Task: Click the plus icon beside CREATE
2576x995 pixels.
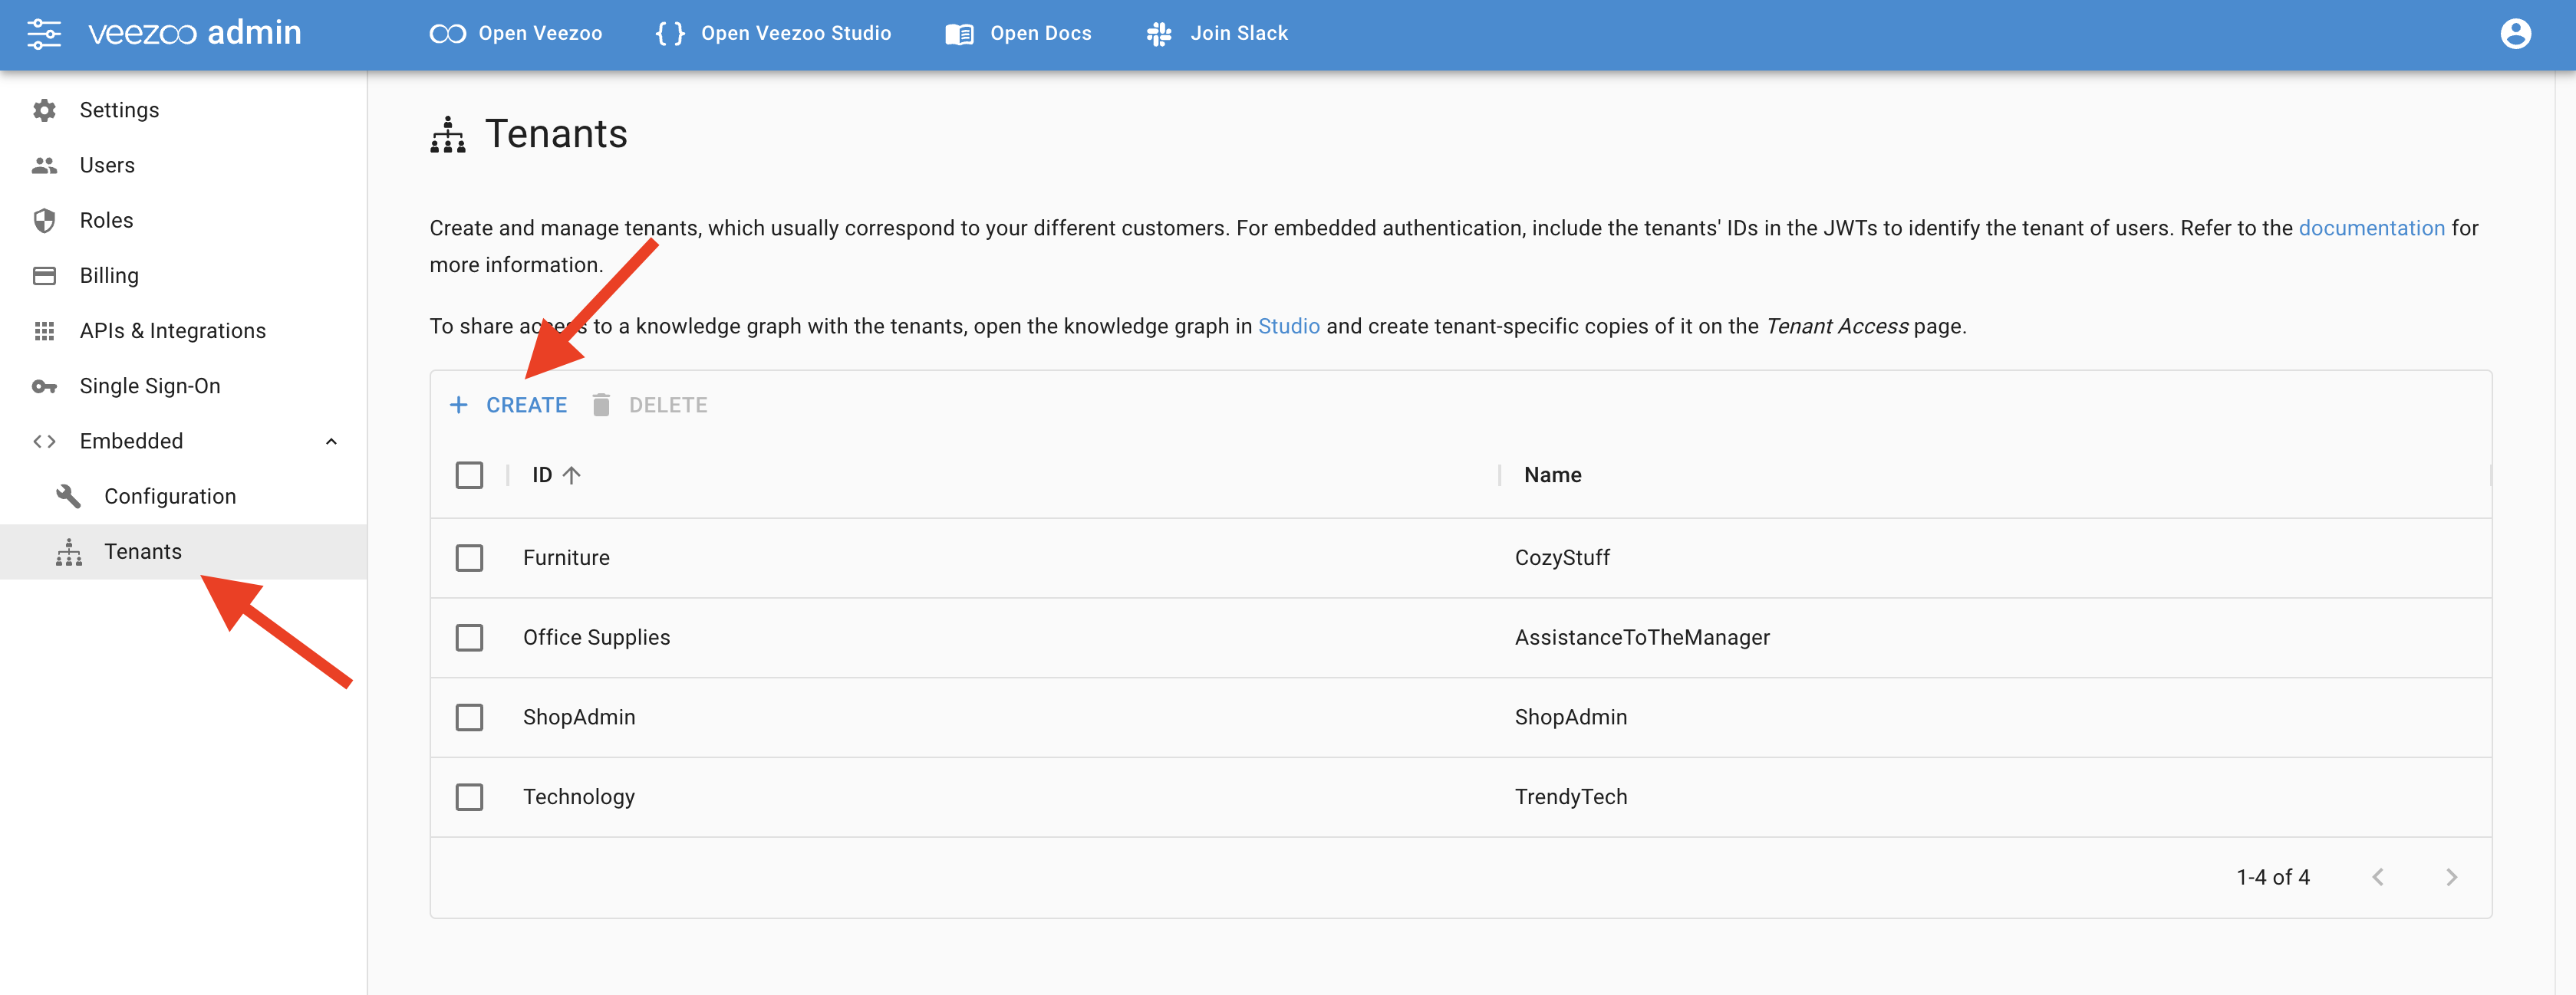Action: pyautogui.click(x=458, y=405)
